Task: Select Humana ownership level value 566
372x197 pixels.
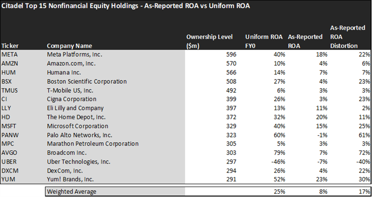Action: pyautogui.click(x=231, y=72)
